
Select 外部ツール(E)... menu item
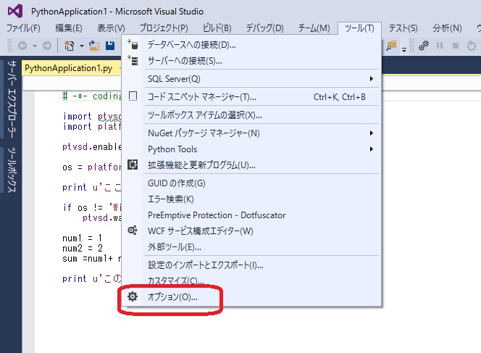[251, 246]
